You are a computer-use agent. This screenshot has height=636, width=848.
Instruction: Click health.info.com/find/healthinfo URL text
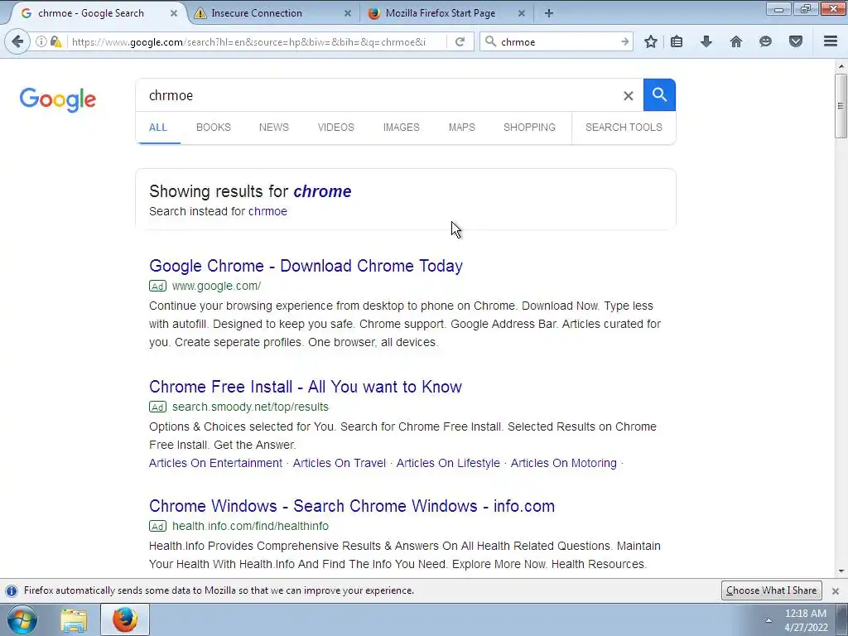pyautogui.click(x=250, y=526)
